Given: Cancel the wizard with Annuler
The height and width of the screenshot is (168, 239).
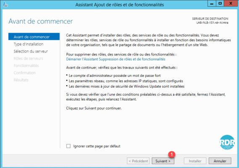Looking at the screenshot, I should pos(220,161).
